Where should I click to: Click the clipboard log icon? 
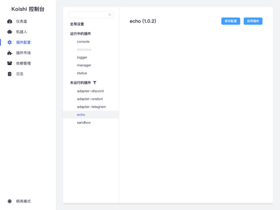(10, 74)
